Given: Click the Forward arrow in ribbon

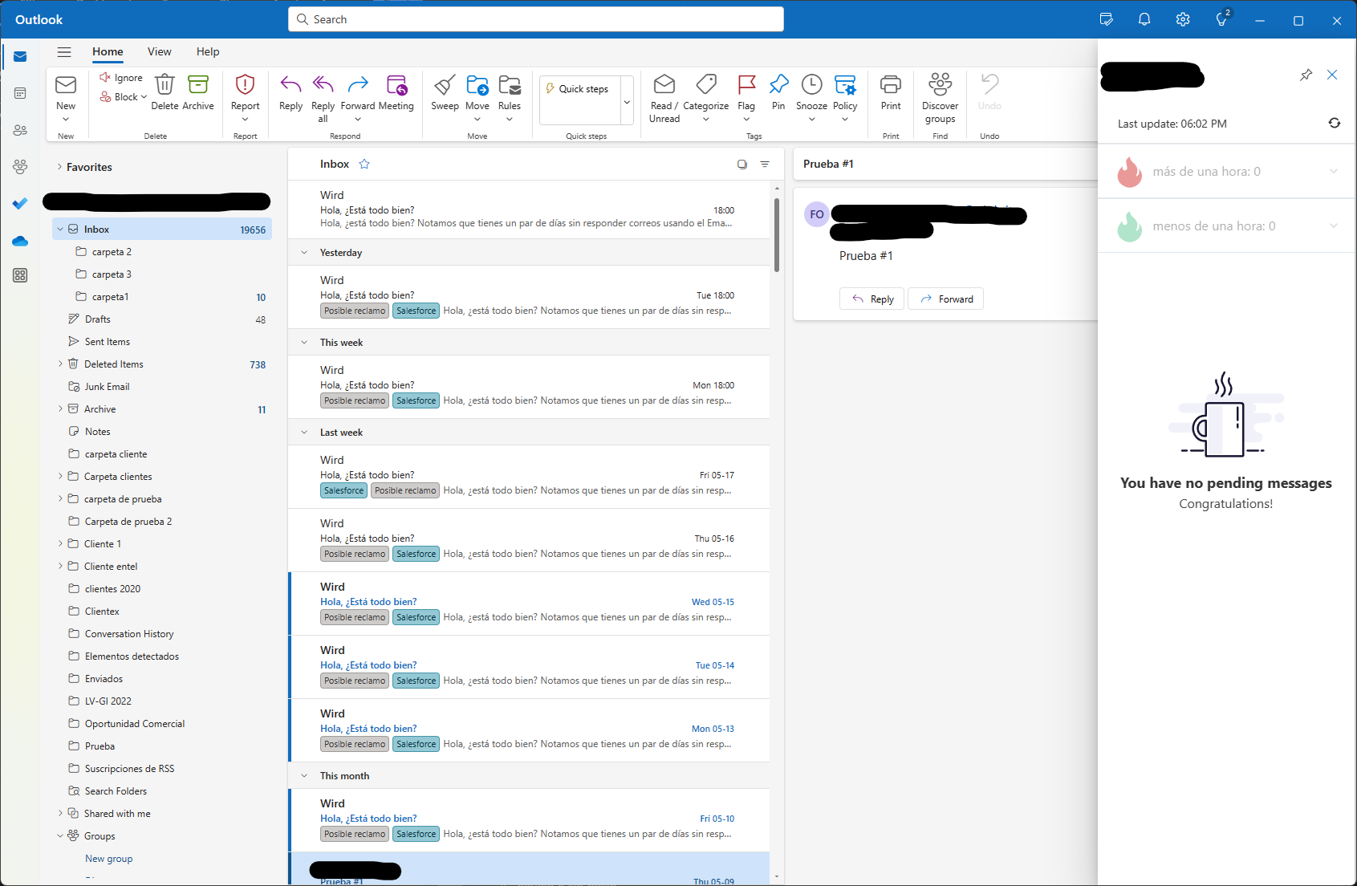Looking at the screenshot, I should tap(358, 84).
